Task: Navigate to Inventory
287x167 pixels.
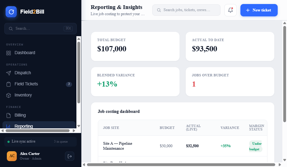Action: (x=39, y=95)
